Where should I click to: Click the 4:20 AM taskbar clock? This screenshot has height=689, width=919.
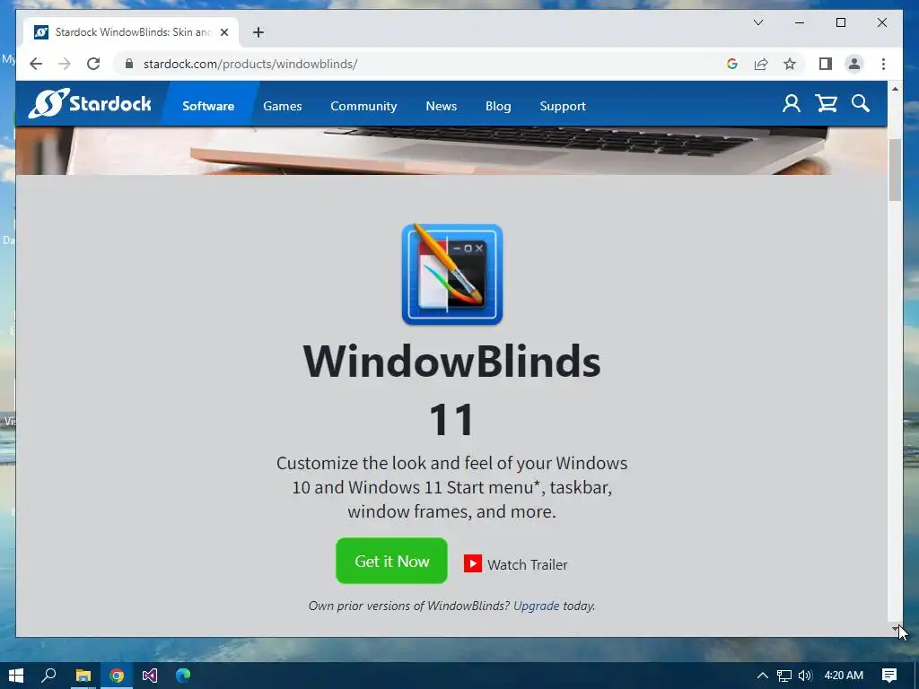tap(844, 676)
